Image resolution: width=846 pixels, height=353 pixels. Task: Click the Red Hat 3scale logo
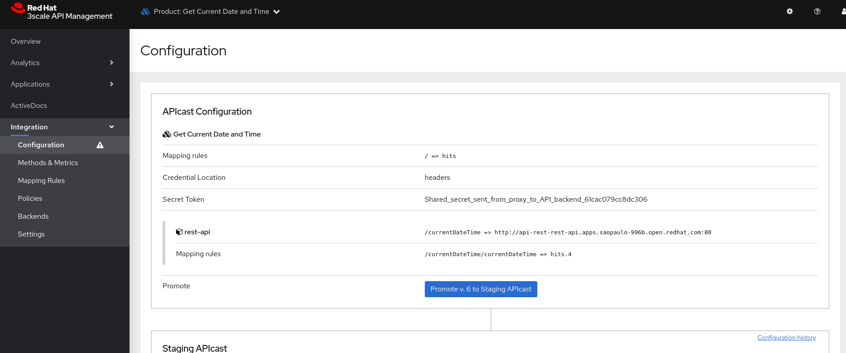click(62, 12)
